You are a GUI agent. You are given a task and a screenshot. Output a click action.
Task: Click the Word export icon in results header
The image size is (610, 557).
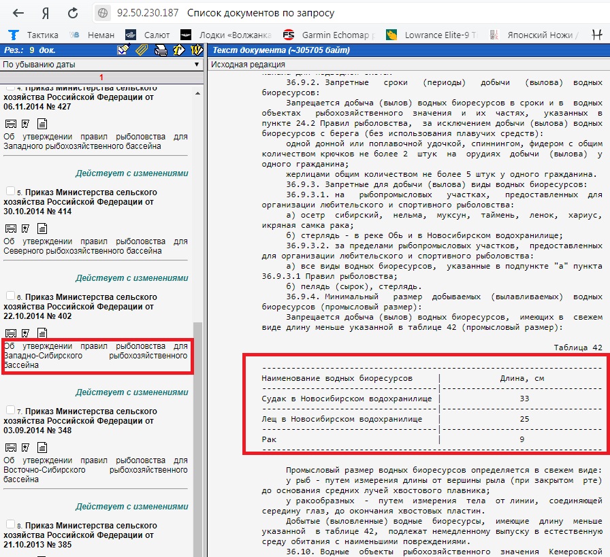click(197, 50)
